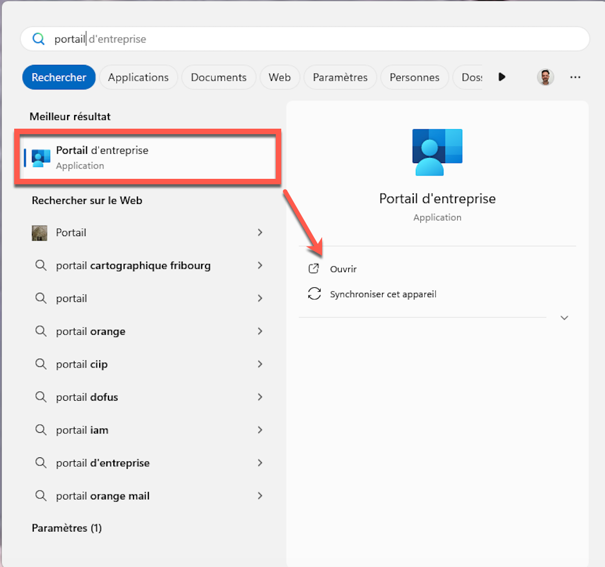Expand chevron for portail iam

tap(260, 430)
